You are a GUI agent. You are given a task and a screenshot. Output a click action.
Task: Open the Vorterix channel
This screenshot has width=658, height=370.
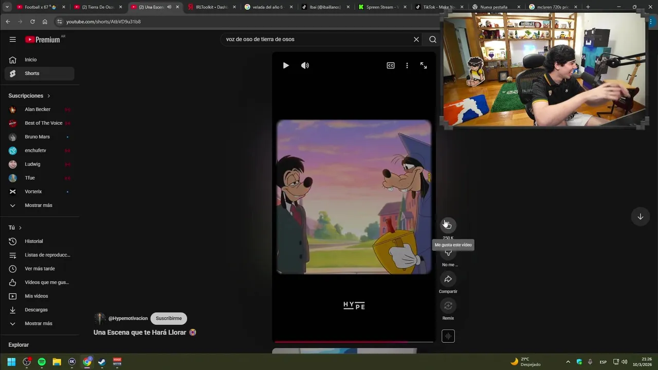pyautogui.click(x=40, y=192)
